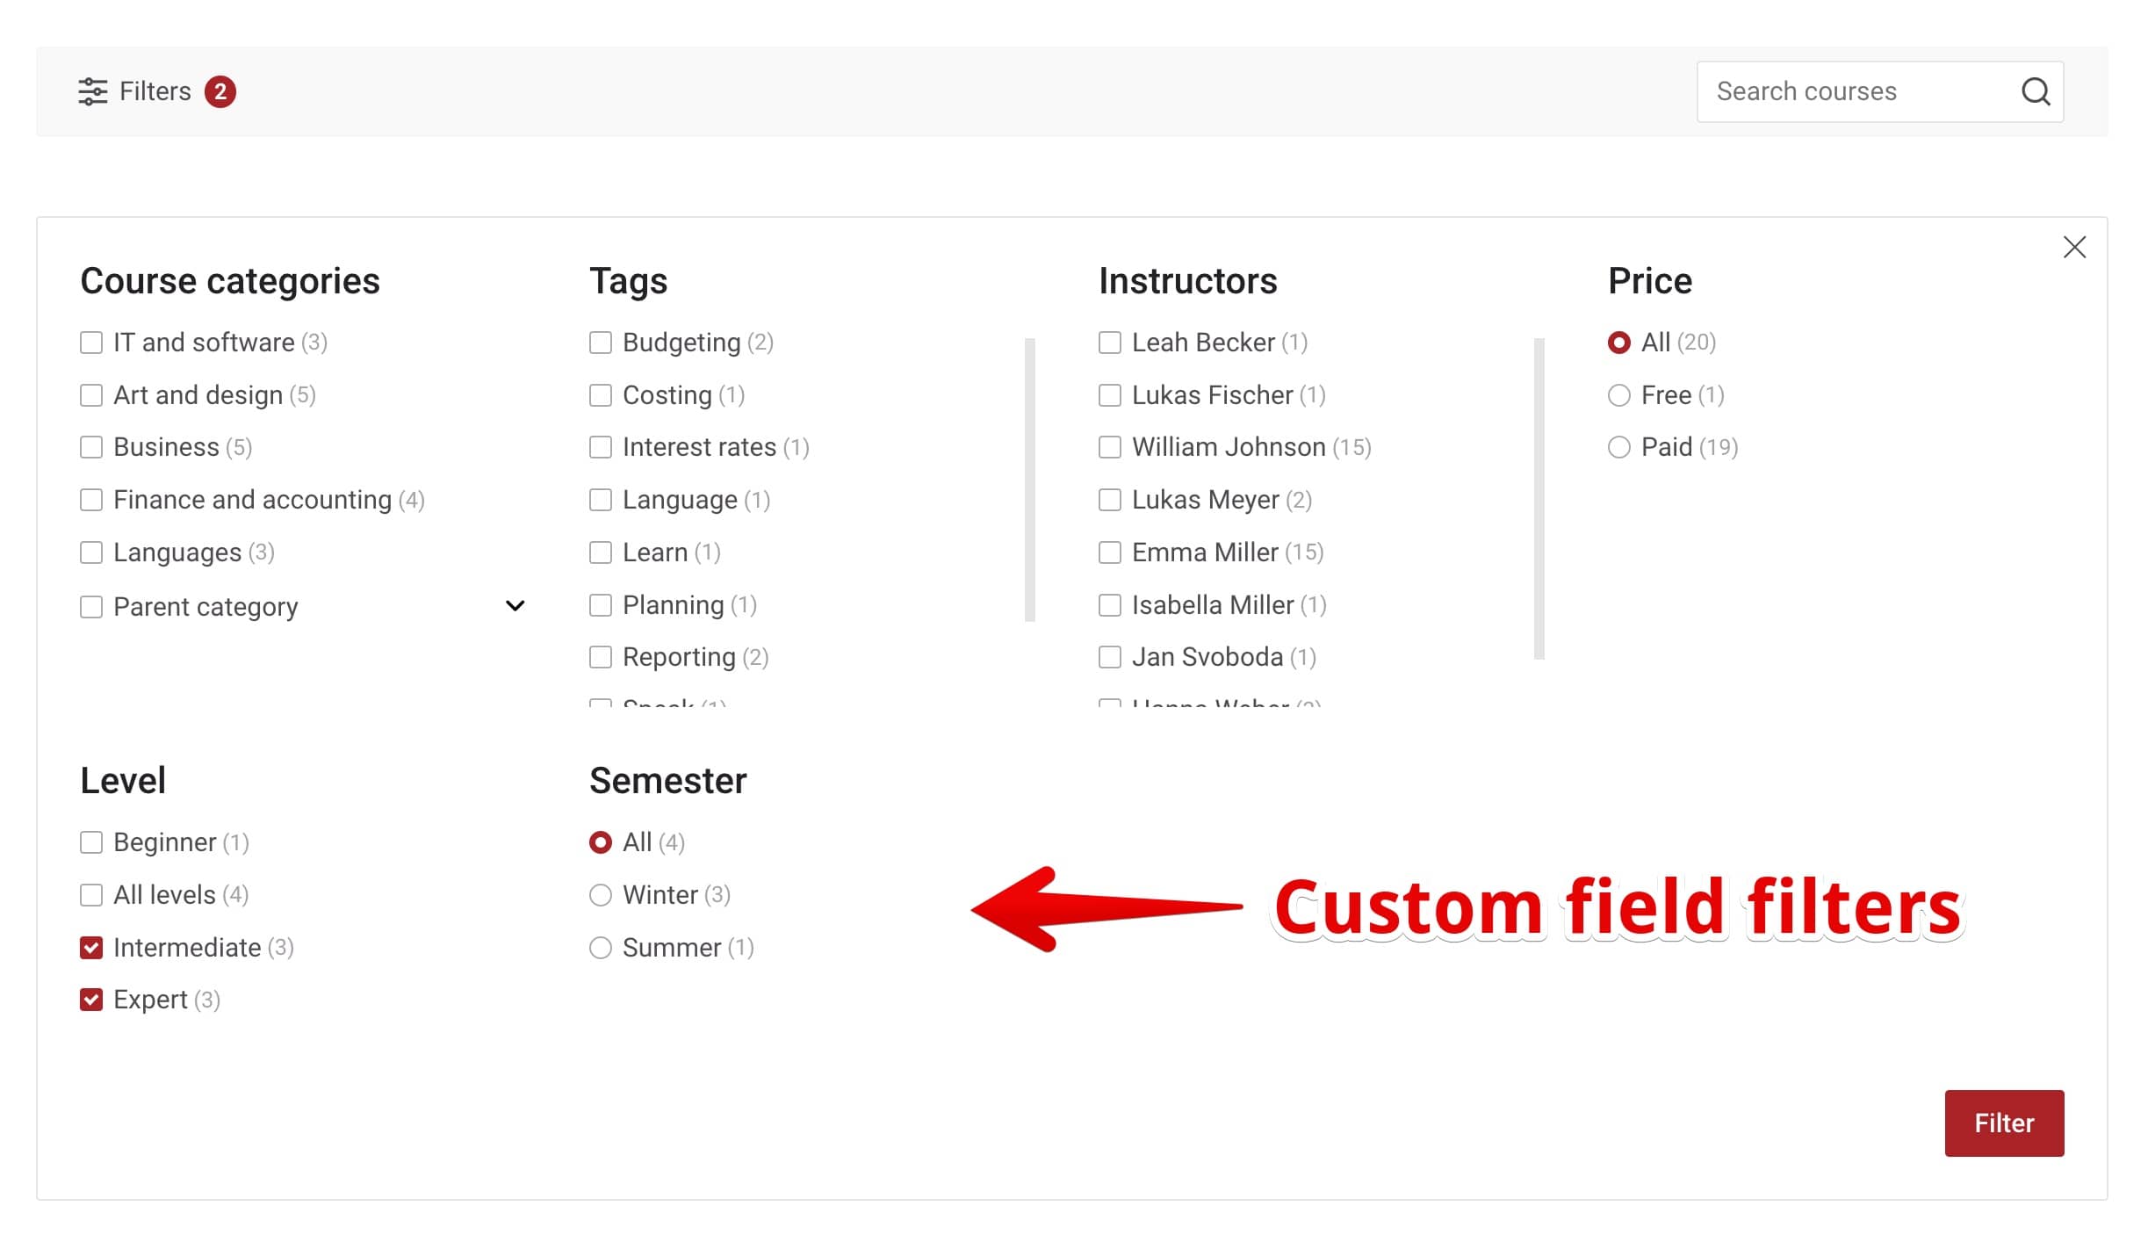Screen dimensions: 2148x1235
Task: Uncheck the Expert level checkbox
Action: tap(91, 1000)
